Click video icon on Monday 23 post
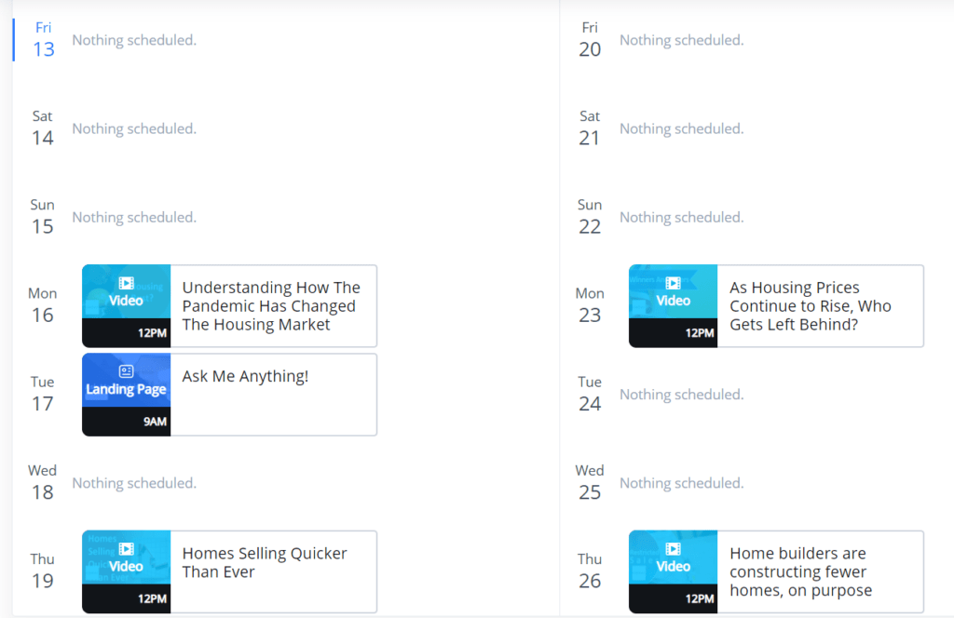954x618 pixels. click(674, 283)
